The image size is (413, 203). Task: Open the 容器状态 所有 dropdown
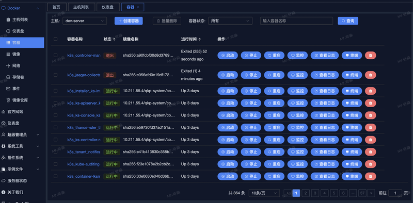(230, 21)
